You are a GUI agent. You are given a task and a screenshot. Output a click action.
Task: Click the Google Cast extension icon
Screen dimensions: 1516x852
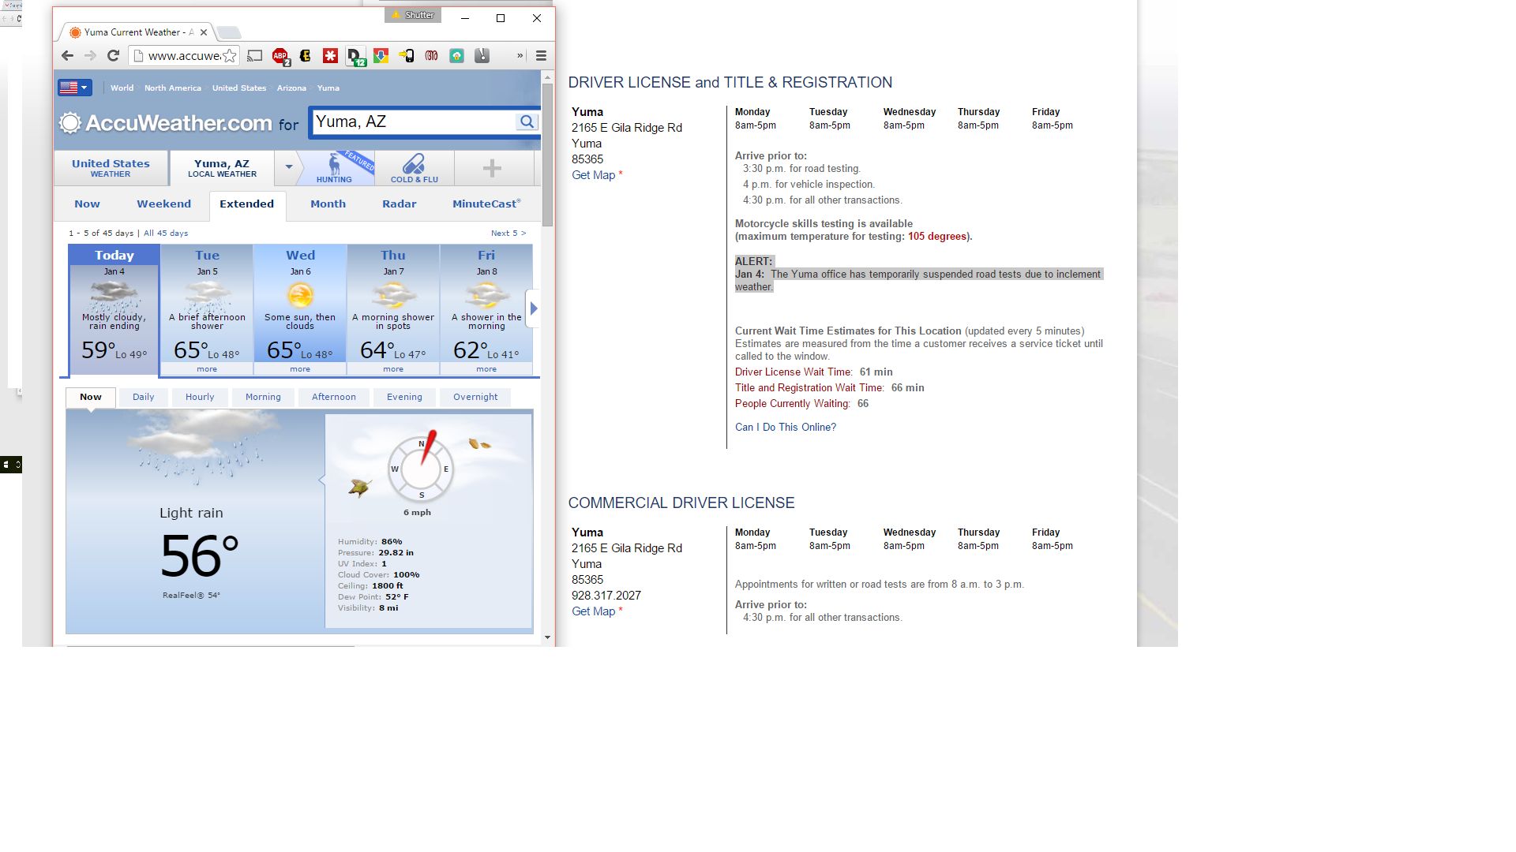[254, 56]
